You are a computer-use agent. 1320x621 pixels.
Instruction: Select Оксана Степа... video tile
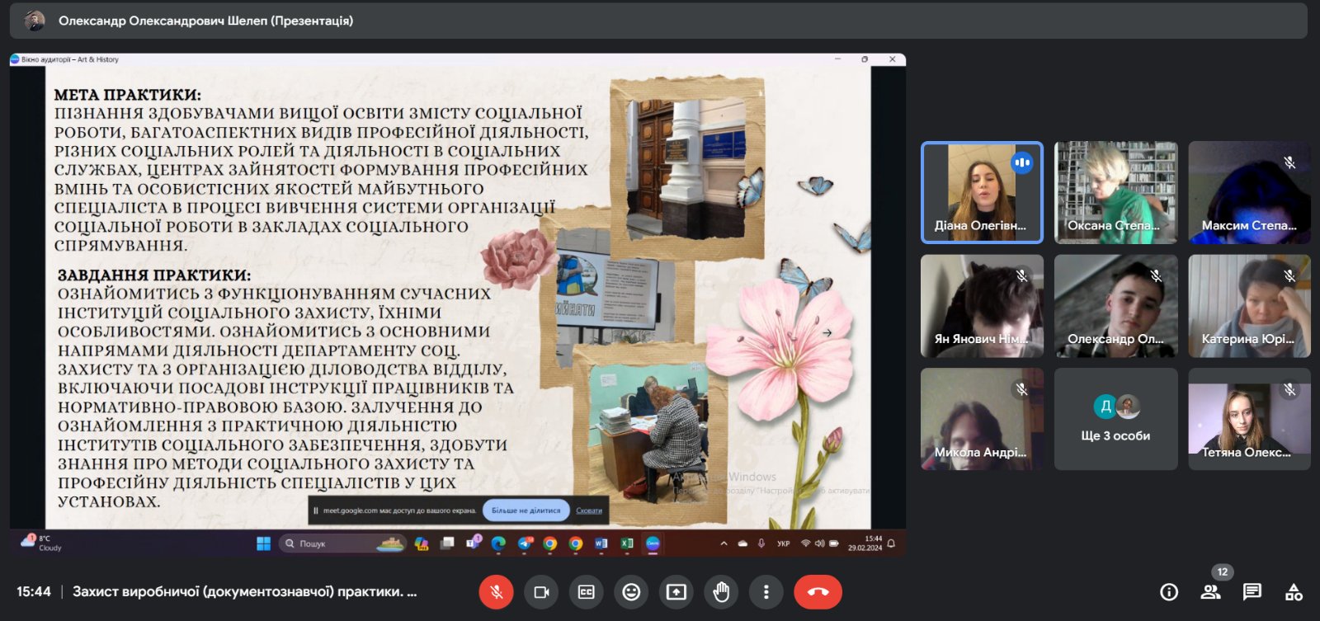pos(1115,192)
